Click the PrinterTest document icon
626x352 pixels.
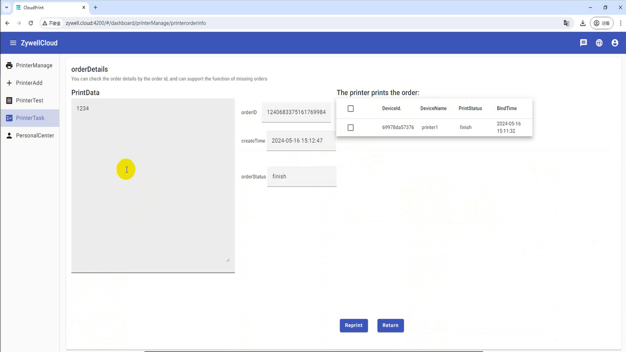point(9,100)
